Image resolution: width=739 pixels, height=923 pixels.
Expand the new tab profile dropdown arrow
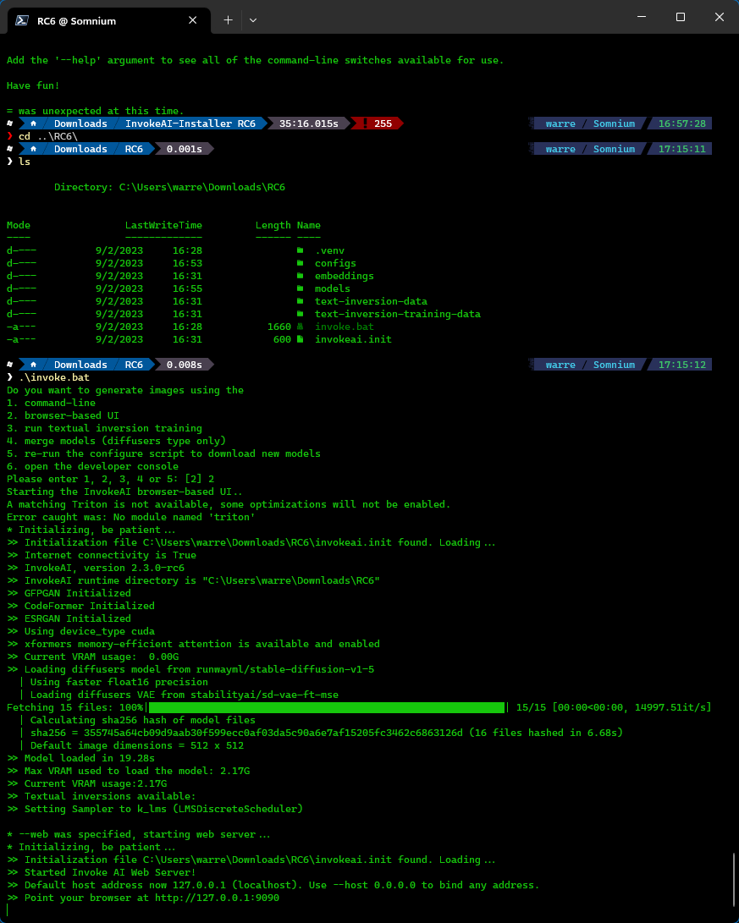point(252,20)
